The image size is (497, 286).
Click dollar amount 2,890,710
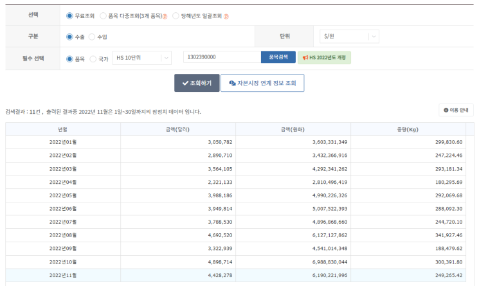[x=220, y=156]
